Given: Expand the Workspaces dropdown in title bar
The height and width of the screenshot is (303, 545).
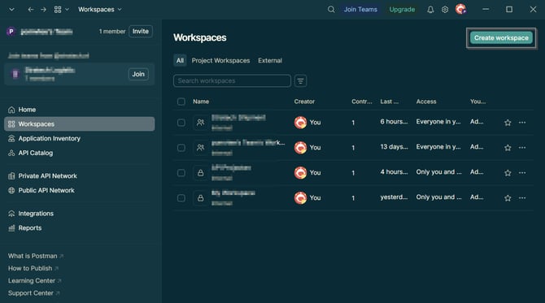Looking at the screenshot, I should tap(100, 10).
